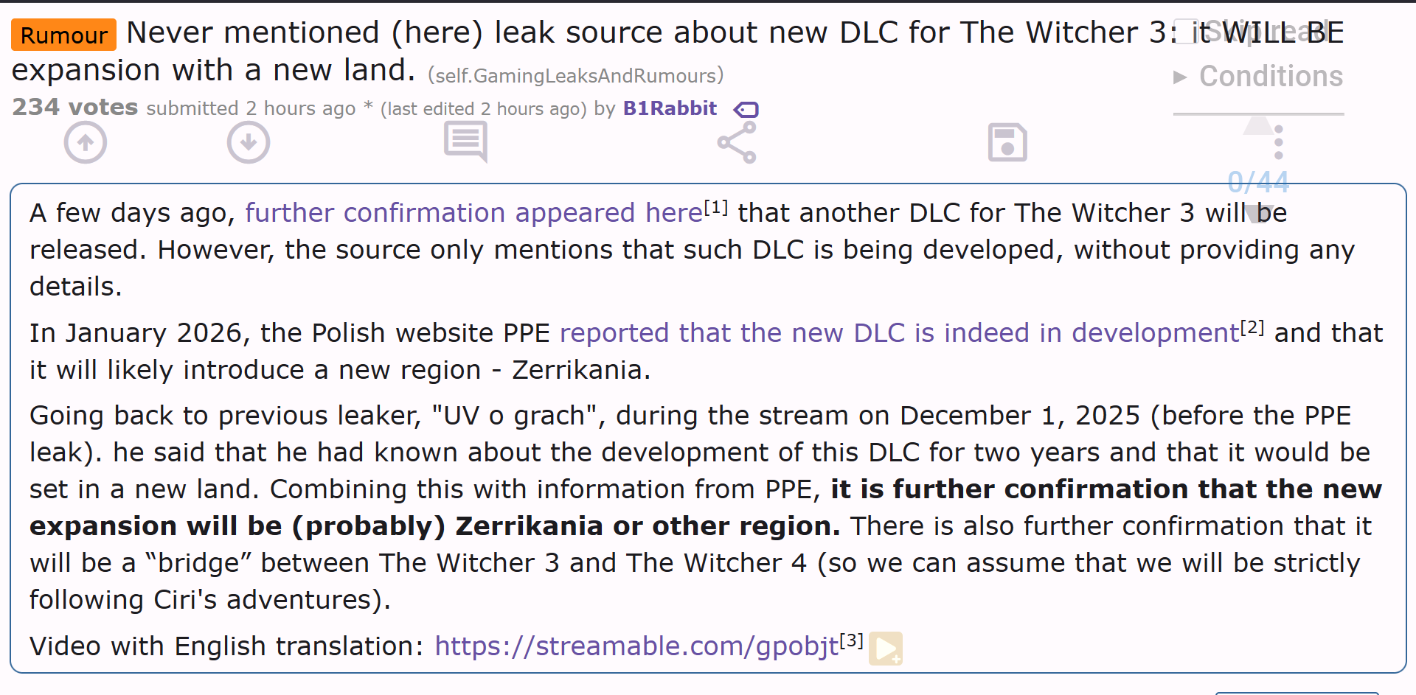Toggle the Skip read checkbox

point(1186,32)
